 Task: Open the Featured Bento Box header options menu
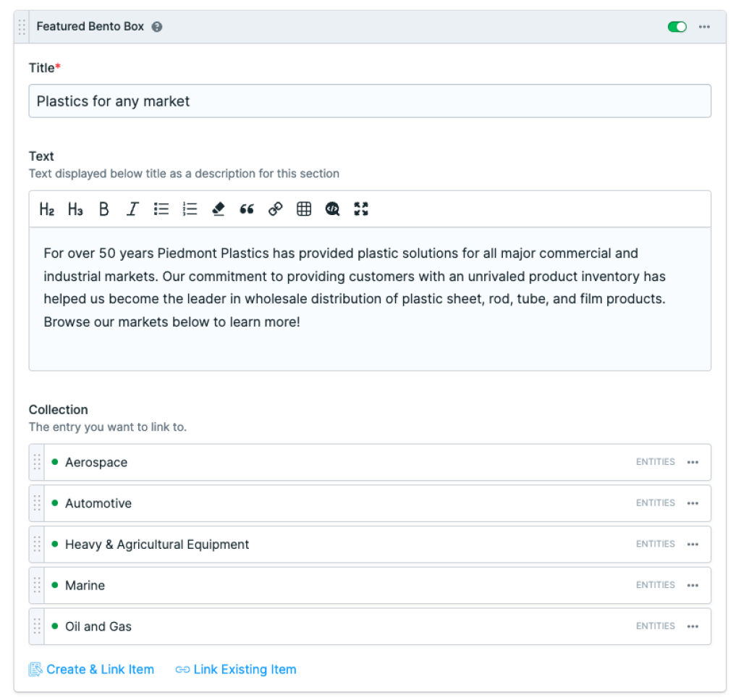click(x=706, y=27)
